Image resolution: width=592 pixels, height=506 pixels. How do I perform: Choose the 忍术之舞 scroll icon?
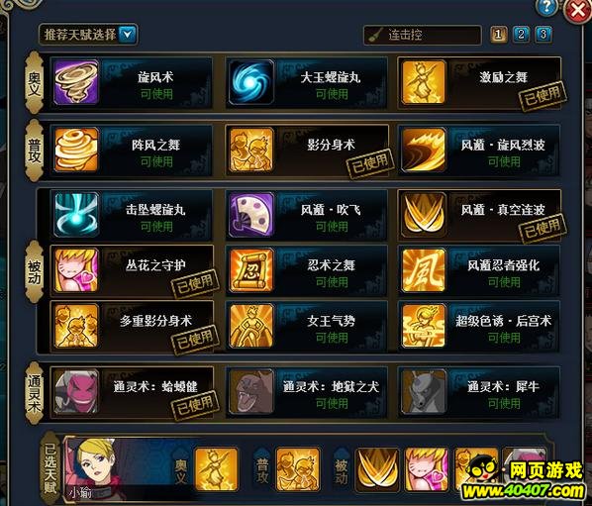[251, 270]
